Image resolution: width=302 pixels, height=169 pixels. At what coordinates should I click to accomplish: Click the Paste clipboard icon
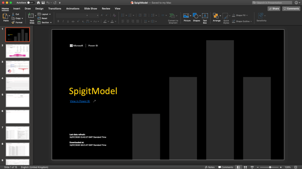[x=5, y=16]
